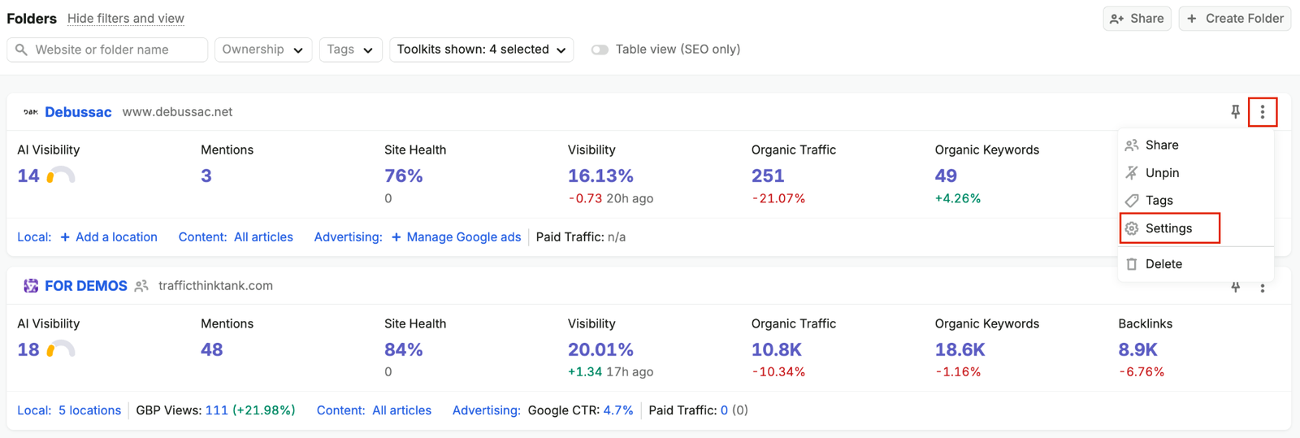1300x438 pixels.
Task: Open Toolkits shown: 4 selected dropdown
Action: 482,50
